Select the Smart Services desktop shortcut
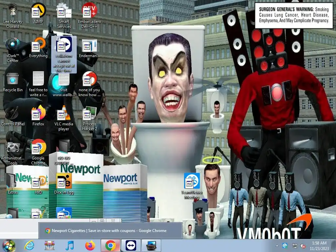Viewport: 336px width, 252px height. [x=64, y=15]
